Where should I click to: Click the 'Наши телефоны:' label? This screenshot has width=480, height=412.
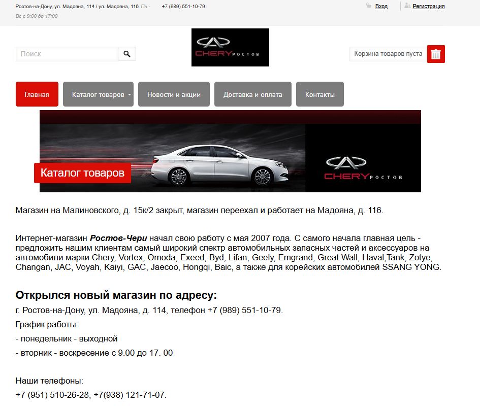[49, 381]
